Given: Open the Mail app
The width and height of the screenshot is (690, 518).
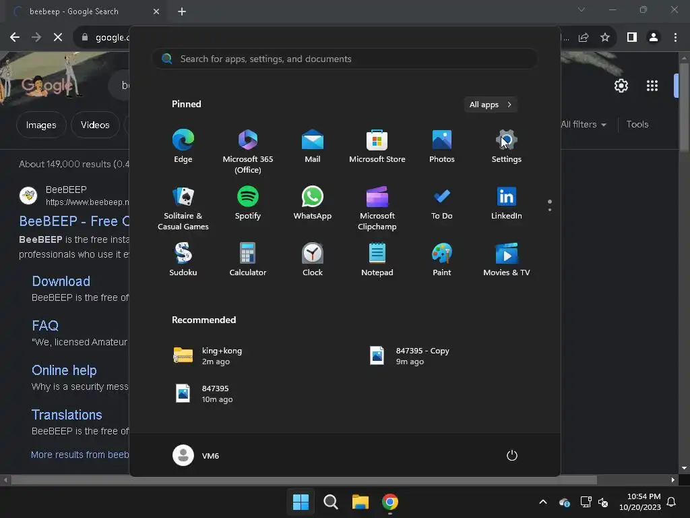Looking at the screenshot, I should click(313, 146).
